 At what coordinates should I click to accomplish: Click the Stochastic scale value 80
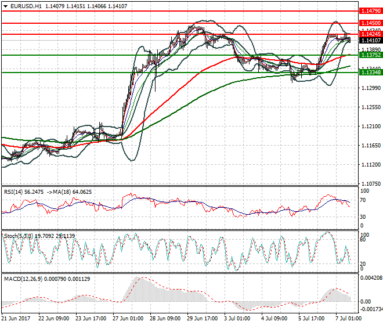click(x=363, y=240)
